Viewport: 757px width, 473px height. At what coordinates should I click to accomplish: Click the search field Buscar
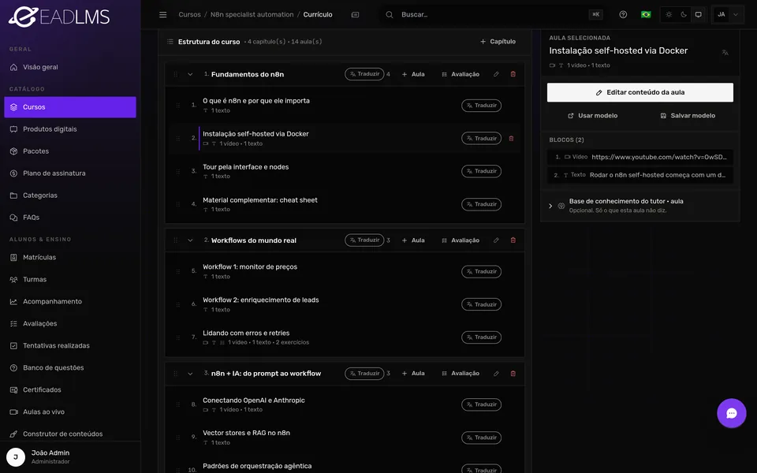point(492,14)
